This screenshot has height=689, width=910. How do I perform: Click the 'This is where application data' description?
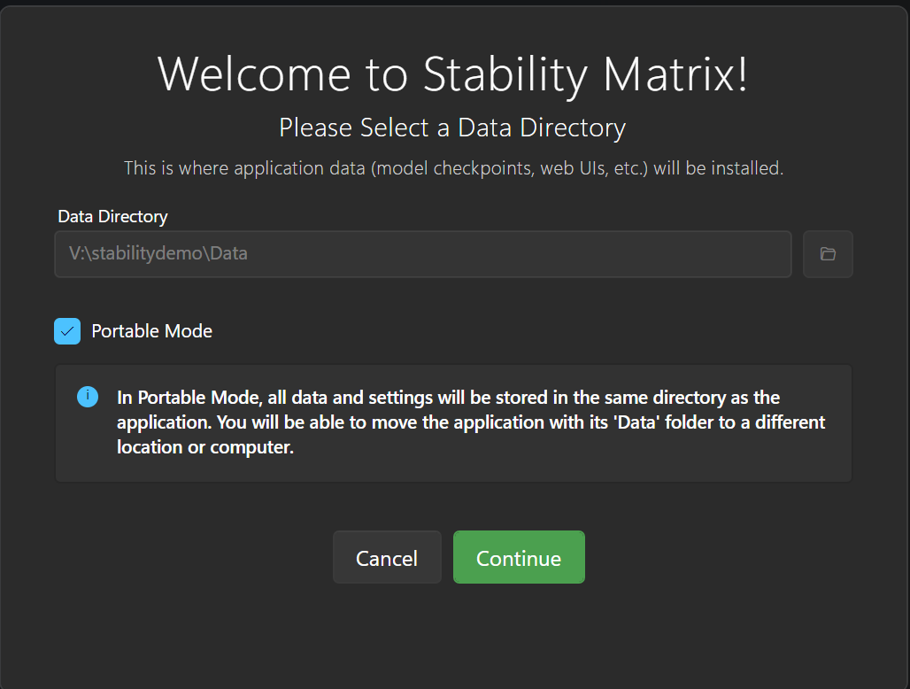click(454, 168)
